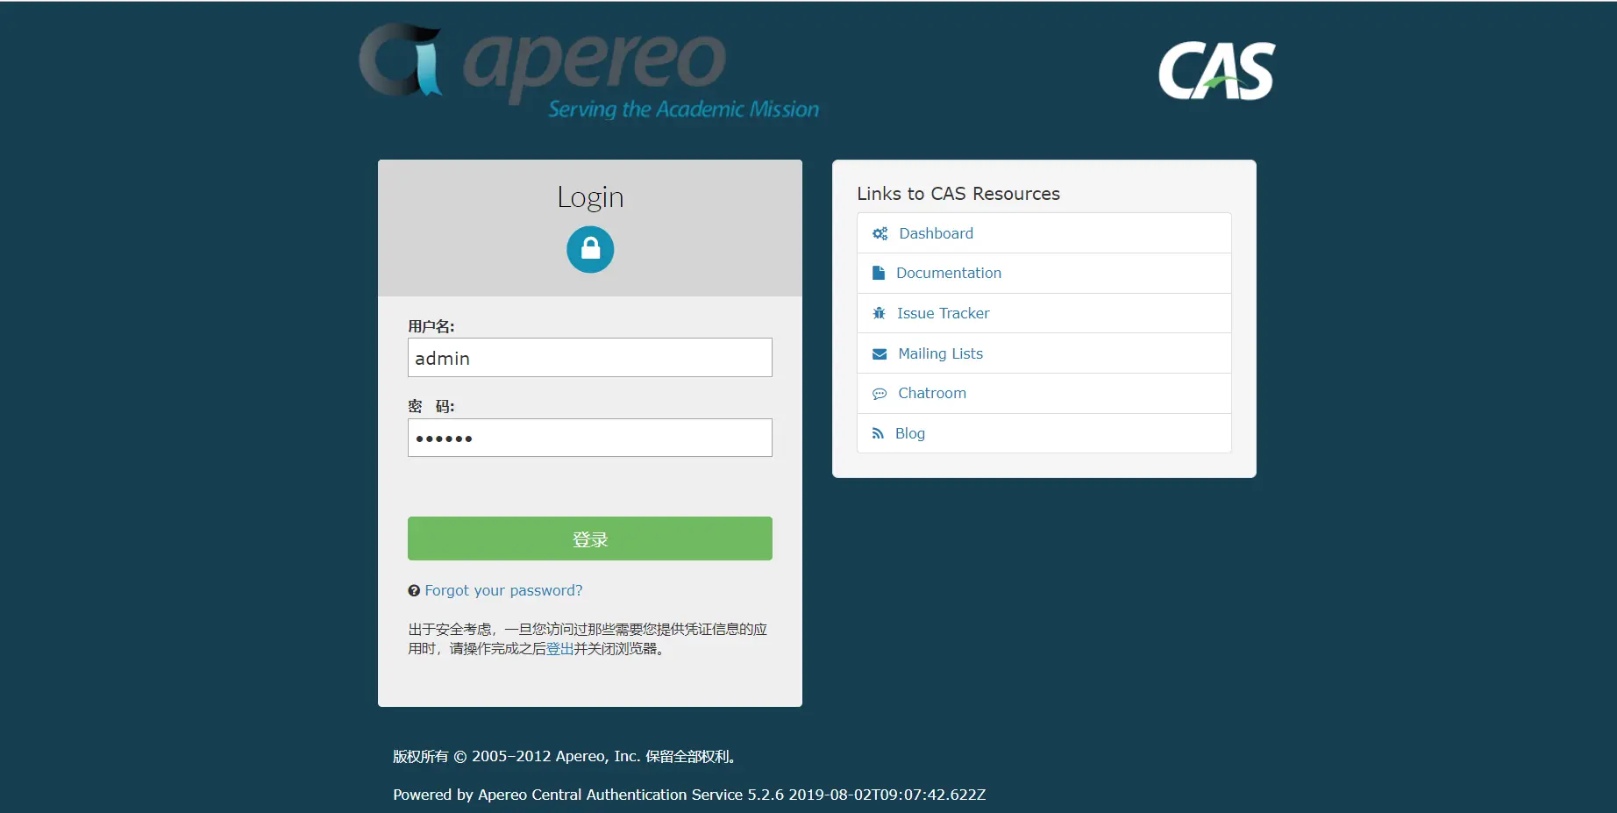
Task: Click the Dashboard gears icon
Action: tap(880, 233)
